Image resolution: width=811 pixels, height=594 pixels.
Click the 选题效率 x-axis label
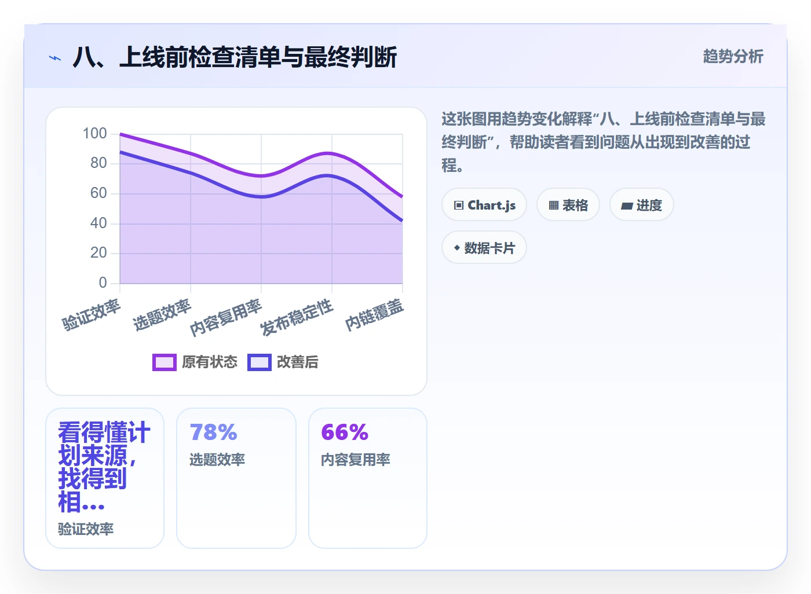click(162, 315)
